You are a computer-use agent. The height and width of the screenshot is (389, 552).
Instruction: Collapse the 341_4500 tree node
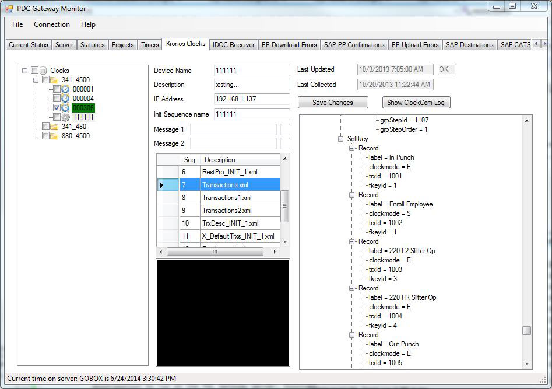click(x=36, y=80)
